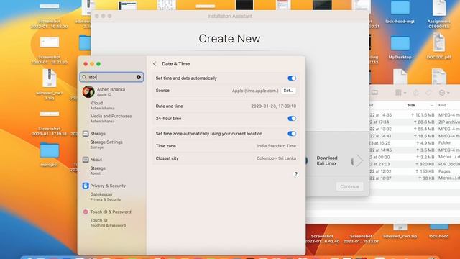
Task: Go back using the Date & Time chevron
Action: pos(155,64)
